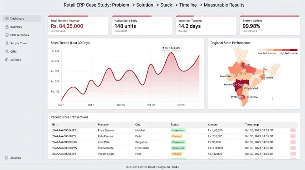Click the Delhi marker on map
The width and height of the screenshot is (305, 170).
[x=242, y=65]
